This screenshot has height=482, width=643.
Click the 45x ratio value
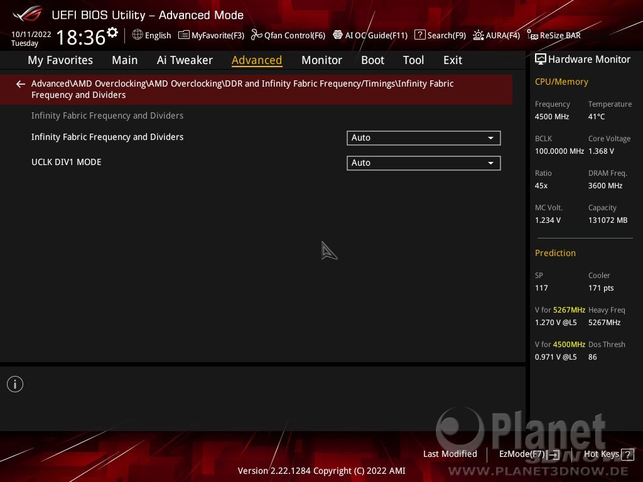[x=541, y=186]
